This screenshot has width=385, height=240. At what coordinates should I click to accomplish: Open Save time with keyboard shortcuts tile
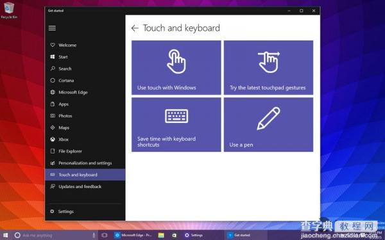tap(176, 124)
